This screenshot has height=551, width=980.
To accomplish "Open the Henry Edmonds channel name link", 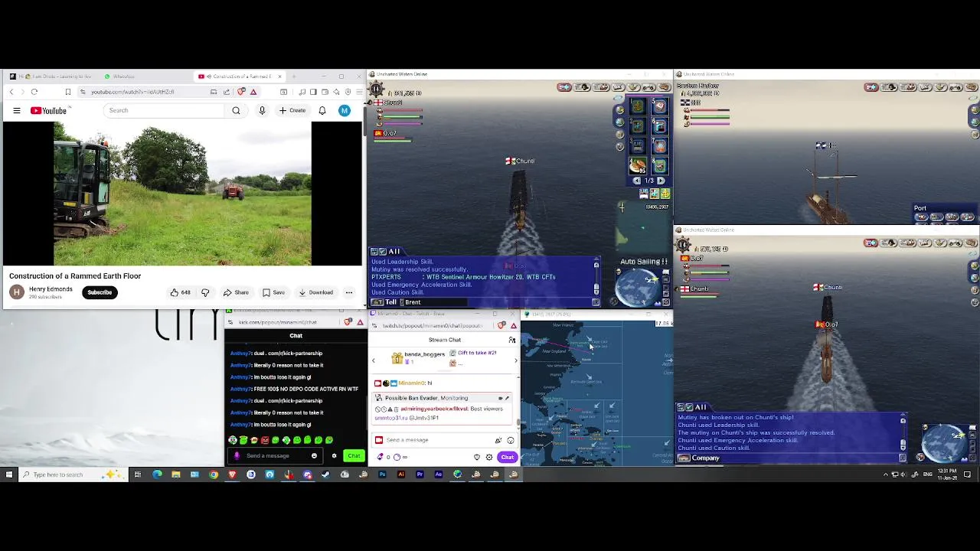I will coord(51,289).
